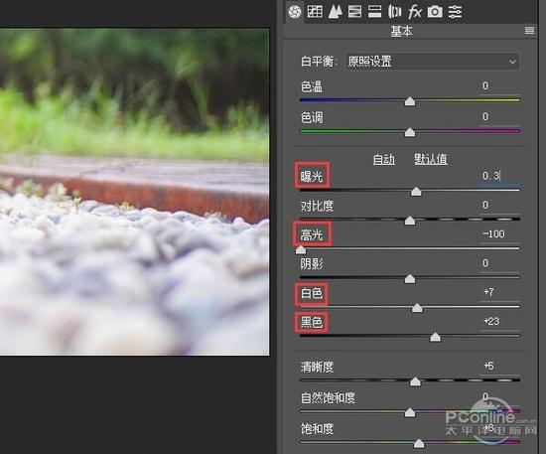This screenshot has height=454, width=546.
Task: Open the Detail mountains icon tab
Action: [335, 12]
